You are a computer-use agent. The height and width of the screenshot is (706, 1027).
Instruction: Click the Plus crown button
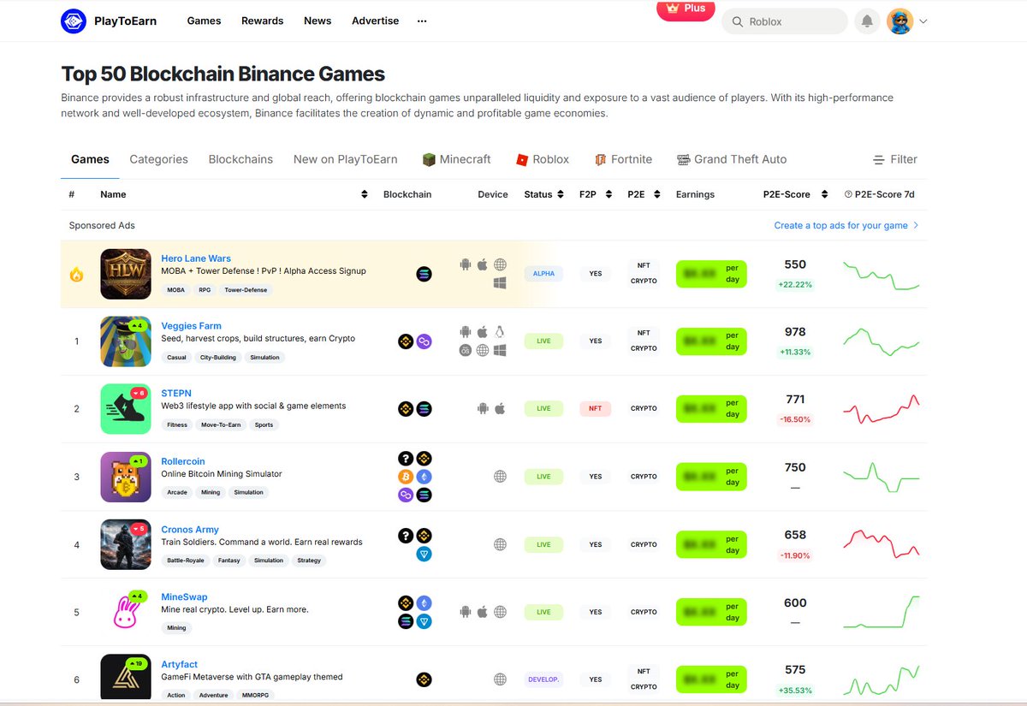click(686, 9)
